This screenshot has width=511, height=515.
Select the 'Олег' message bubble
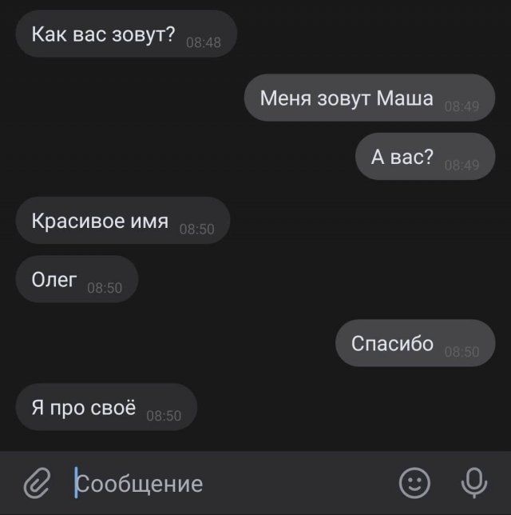pos(77,279)
